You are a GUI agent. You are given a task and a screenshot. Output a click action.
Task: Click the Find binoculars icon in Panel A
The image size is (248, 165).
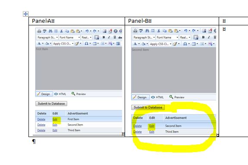[x=50, y=31]
